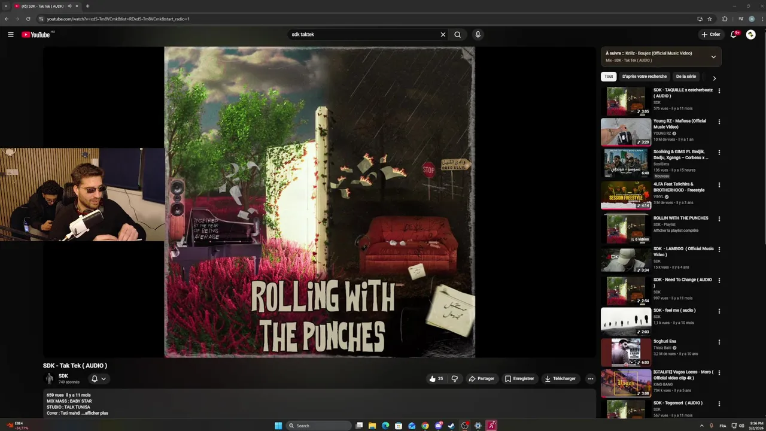The image size is (766, 431).
Task: Open Microsoft Edge from taskbar
Action: (x=385, y=426)
